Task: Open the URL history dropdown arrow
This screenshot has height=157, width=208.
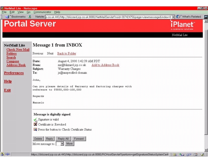Action: click(173, 17)
